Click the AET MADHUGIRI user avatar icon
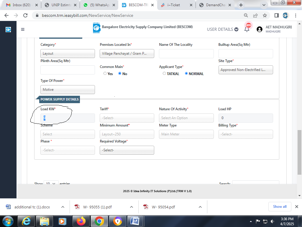The height and width of the screenshot is (227, 302). point(260,29)
